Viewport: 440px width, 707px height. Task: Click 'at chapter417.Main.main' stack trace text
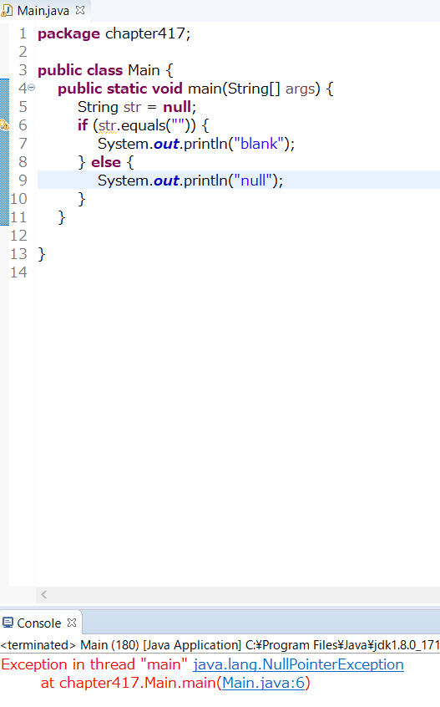(129, 683)
